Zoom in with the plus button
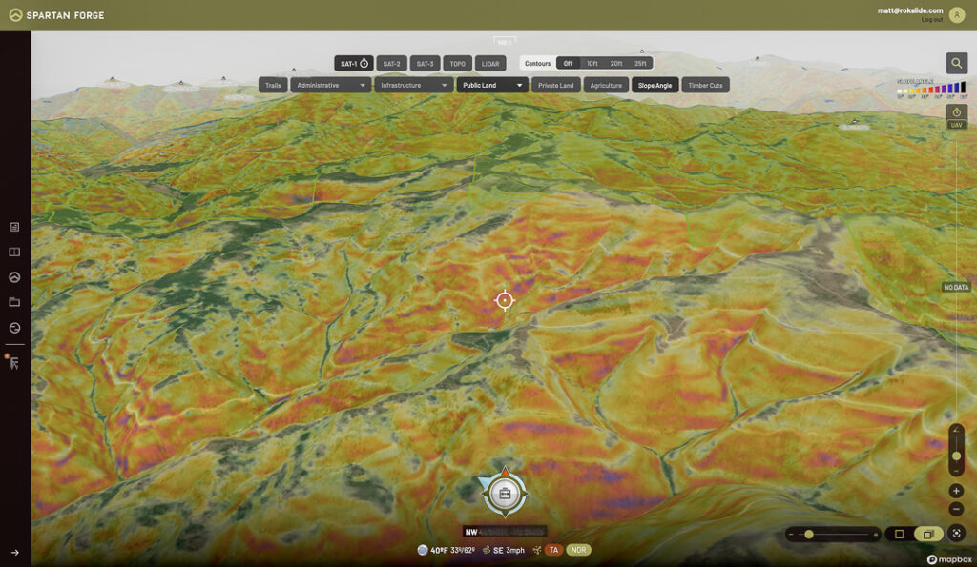Image resolution: width=977 pixels, height=567 pixels. (956, 491)
